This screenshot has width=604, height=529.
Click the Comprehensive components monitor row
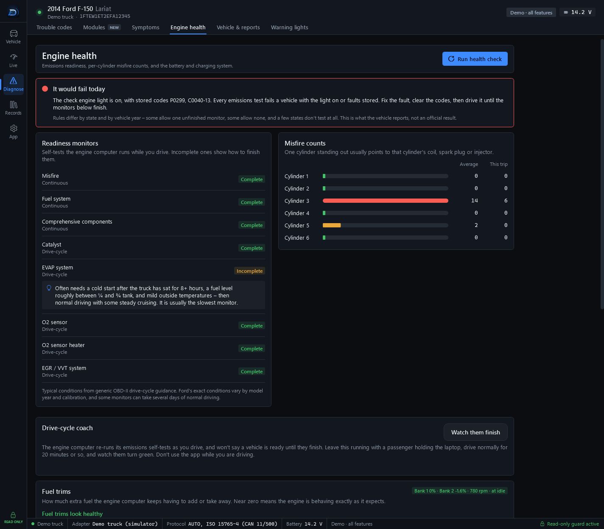(x=154, y=225)
